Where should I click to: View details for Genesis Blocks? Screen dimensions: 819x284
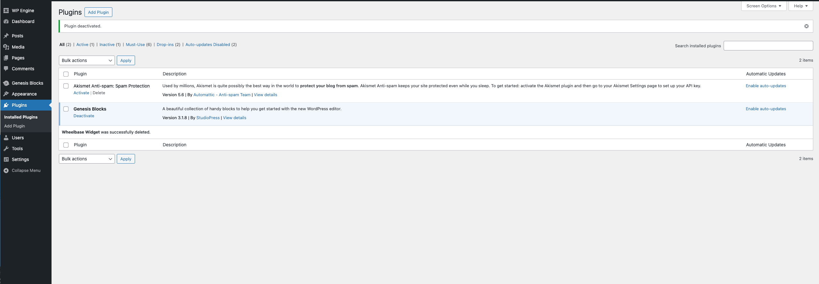(x=235, y=118)
